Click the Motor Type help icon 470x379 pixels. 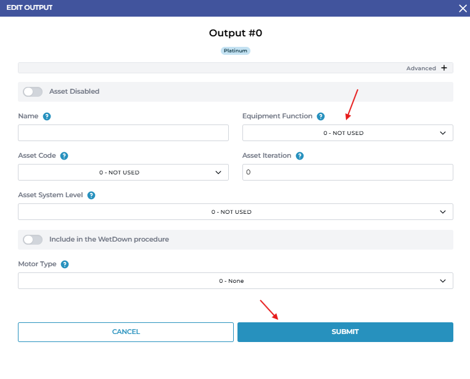click(65, 264)
